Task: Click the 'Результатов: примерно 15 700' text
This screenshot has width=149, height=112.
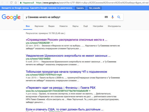Action: [45, 33]
